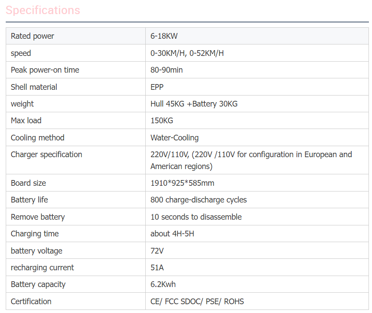Click the Water-Cooling value cell

pyautogui.click(x=174, y=138)
